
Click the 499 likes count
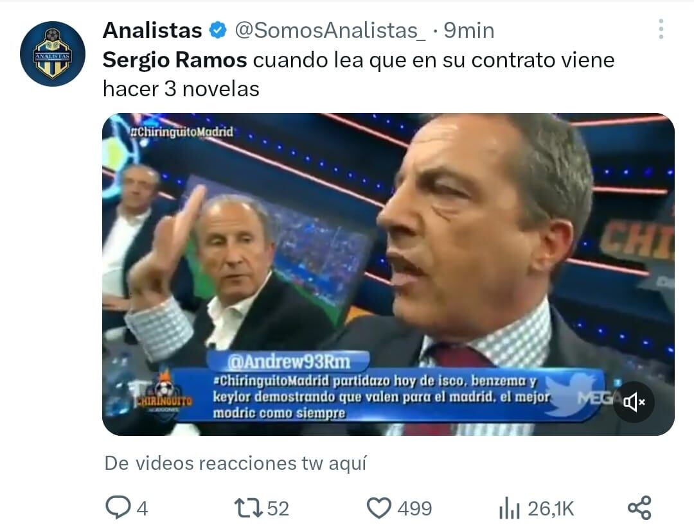point(414,508)
